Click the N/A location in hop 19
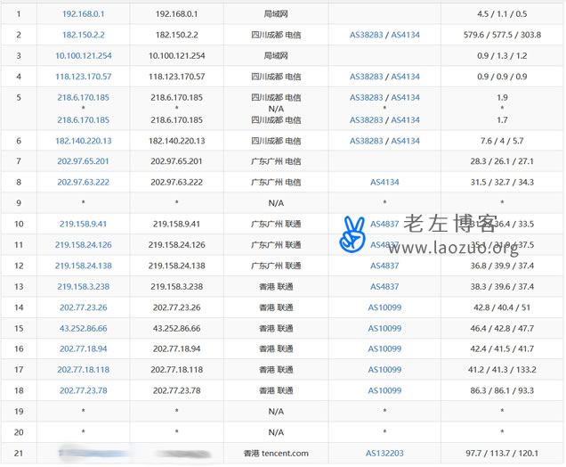Screen dimensions: 566x467 coord(276,412)
